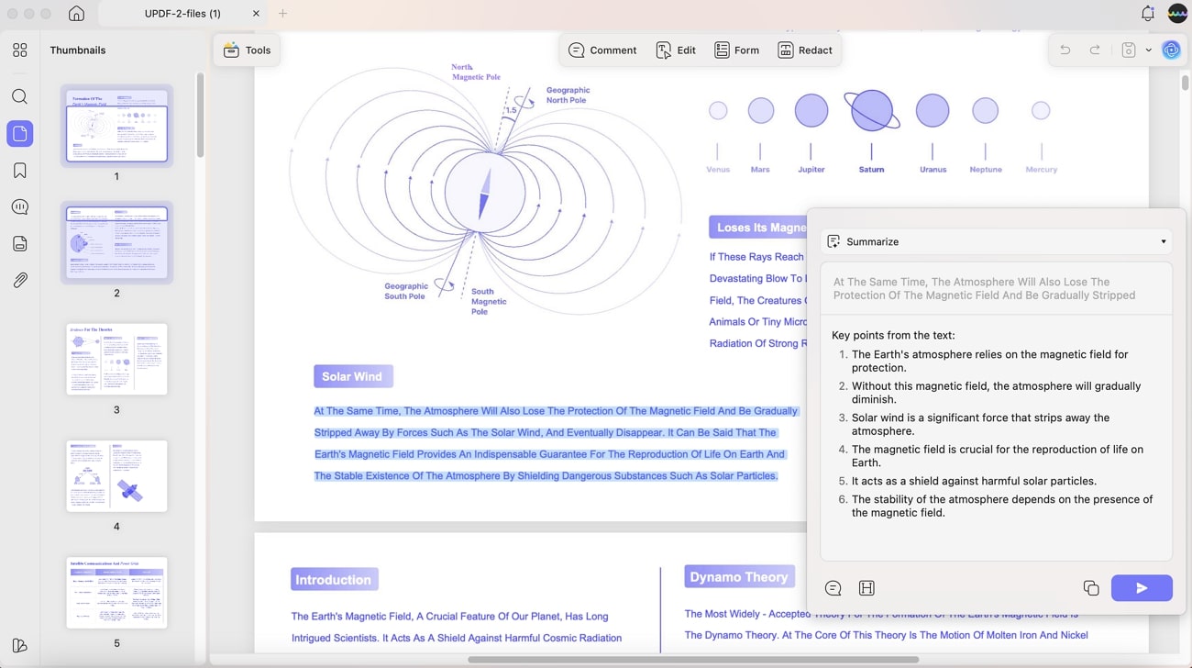Switch to Edit mode
Image resolution: width=1192 pixels, height=668 pixels.
[676, 50]
